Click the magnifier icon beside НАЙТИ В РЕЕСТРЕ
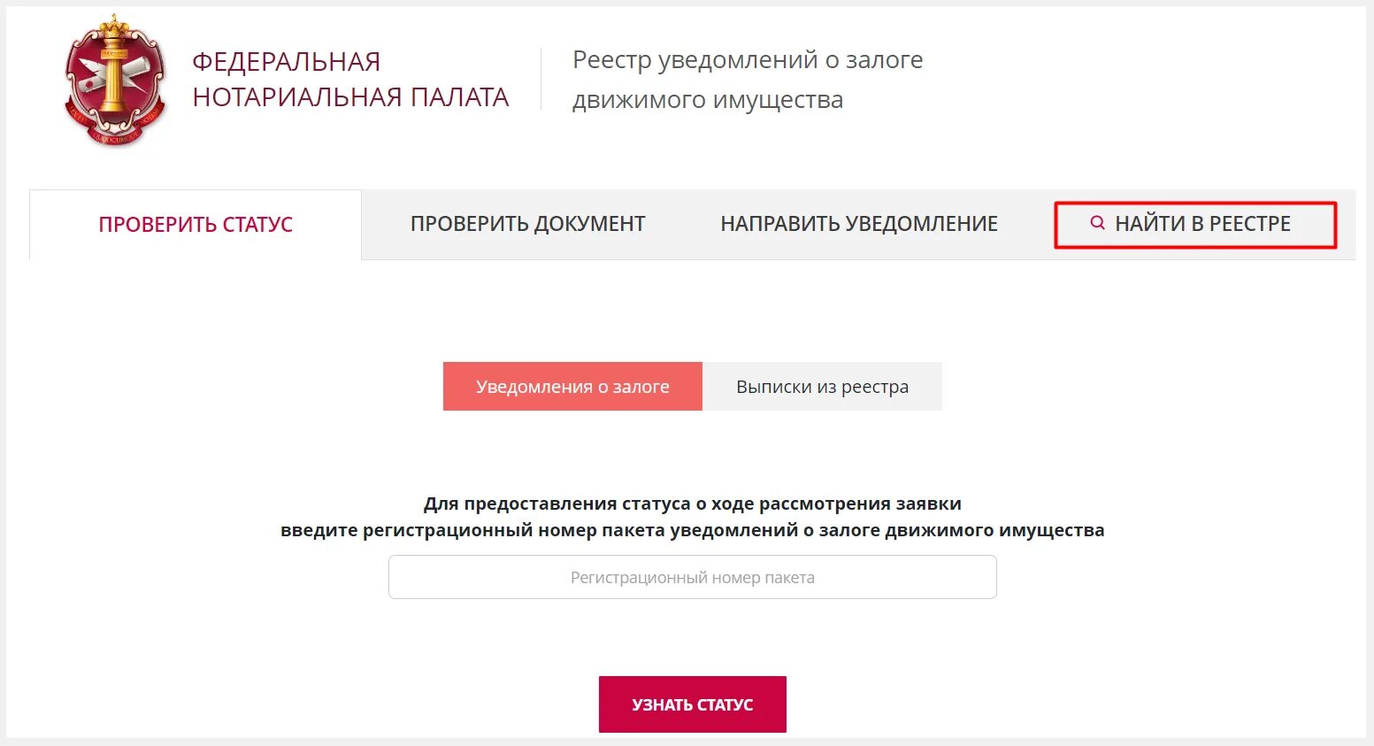This screenshot has height=746, width=1374. [x=1097, y=223]
